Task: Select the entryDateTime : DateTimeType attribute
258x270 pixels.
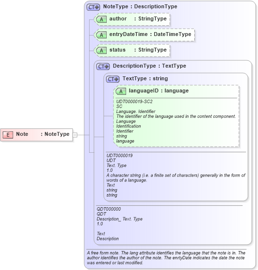Action: (x=144, y=35)
